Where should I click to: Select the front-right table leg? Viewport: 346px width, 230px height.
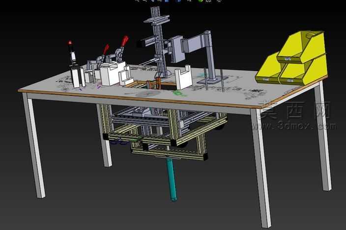pyautogui.click(x=260, y=168)
